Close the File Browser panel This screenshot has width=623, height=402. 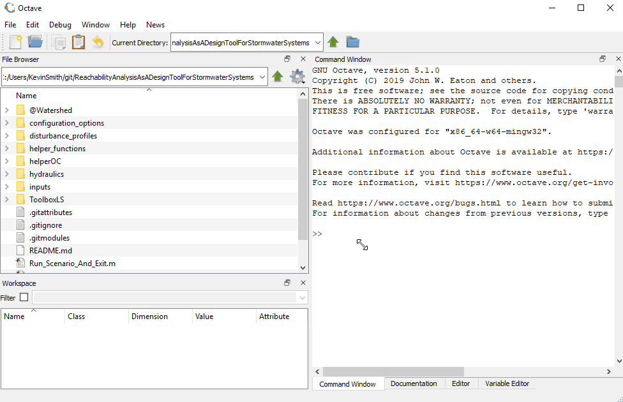303,59
